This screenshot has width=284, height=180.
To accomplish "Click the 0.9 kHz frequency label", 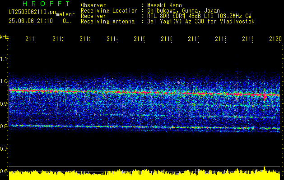I will coord(4,104).
